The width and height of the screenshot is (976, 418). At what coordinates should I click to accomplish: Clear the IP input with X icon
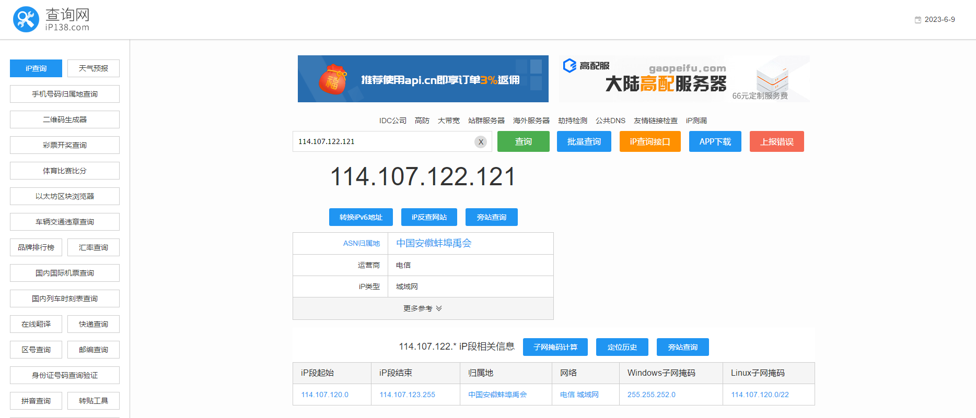pyautogui.click(x=481, y=141)
